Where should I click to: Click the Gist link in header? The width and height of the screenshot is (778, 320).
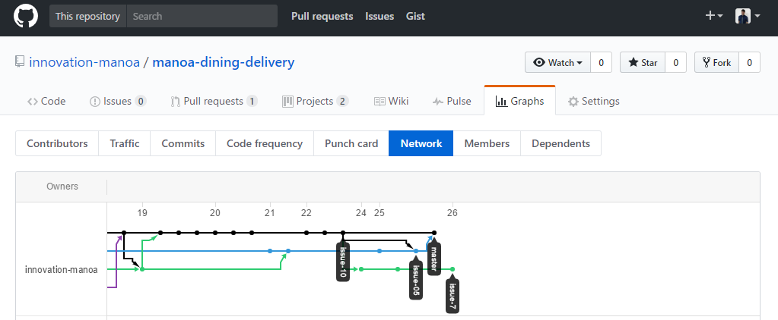click(x=415, y=16)
